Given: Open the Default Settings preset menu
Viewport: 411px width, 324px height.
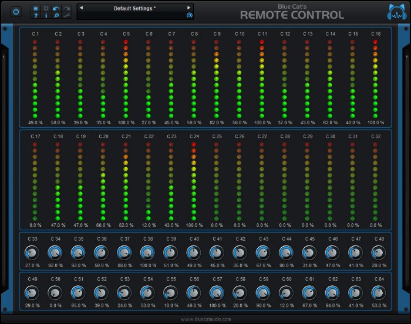Looking at the screenshot, I should [x=134, y=8].
